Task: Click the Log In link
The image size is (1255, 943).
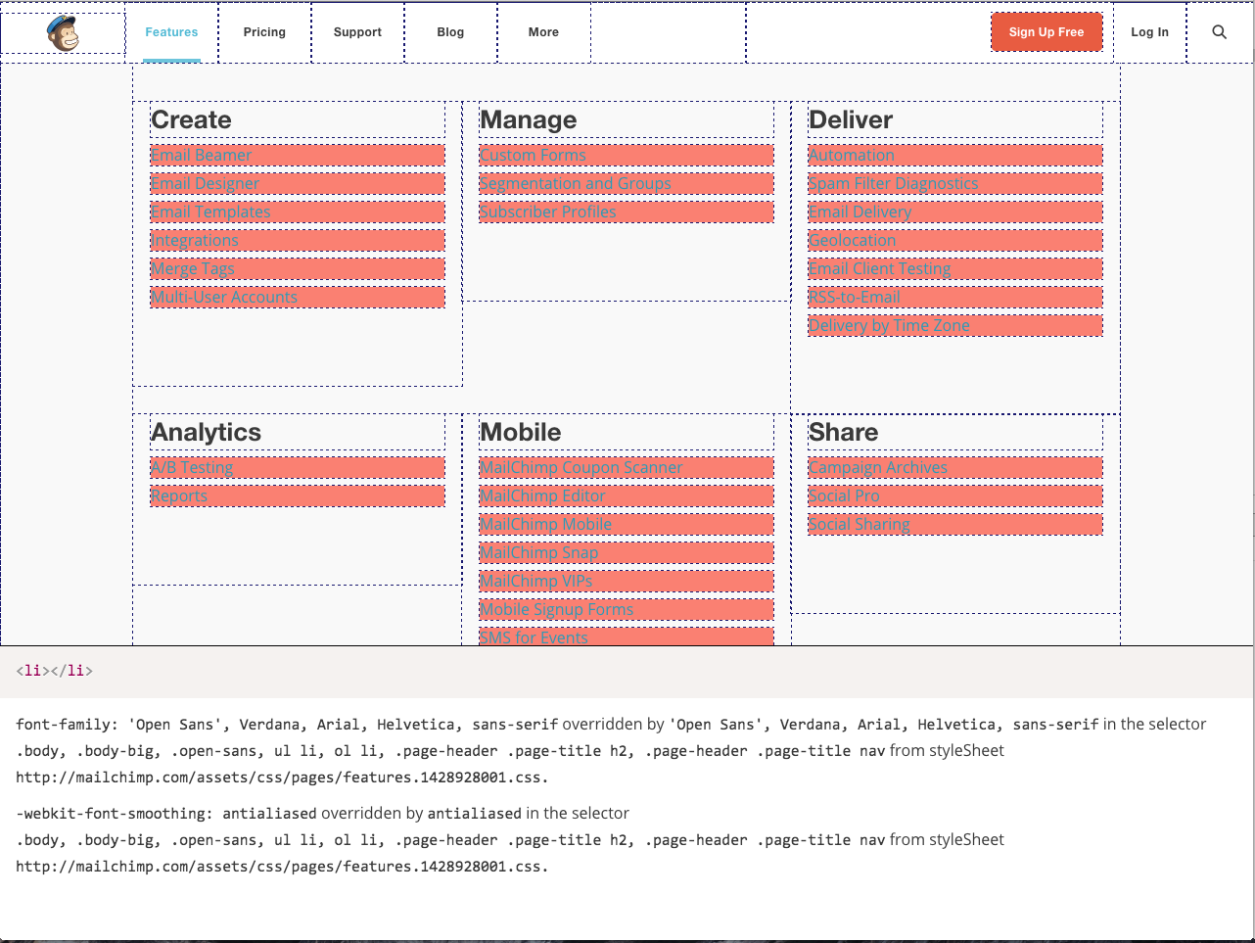Action: (1149, 32)
